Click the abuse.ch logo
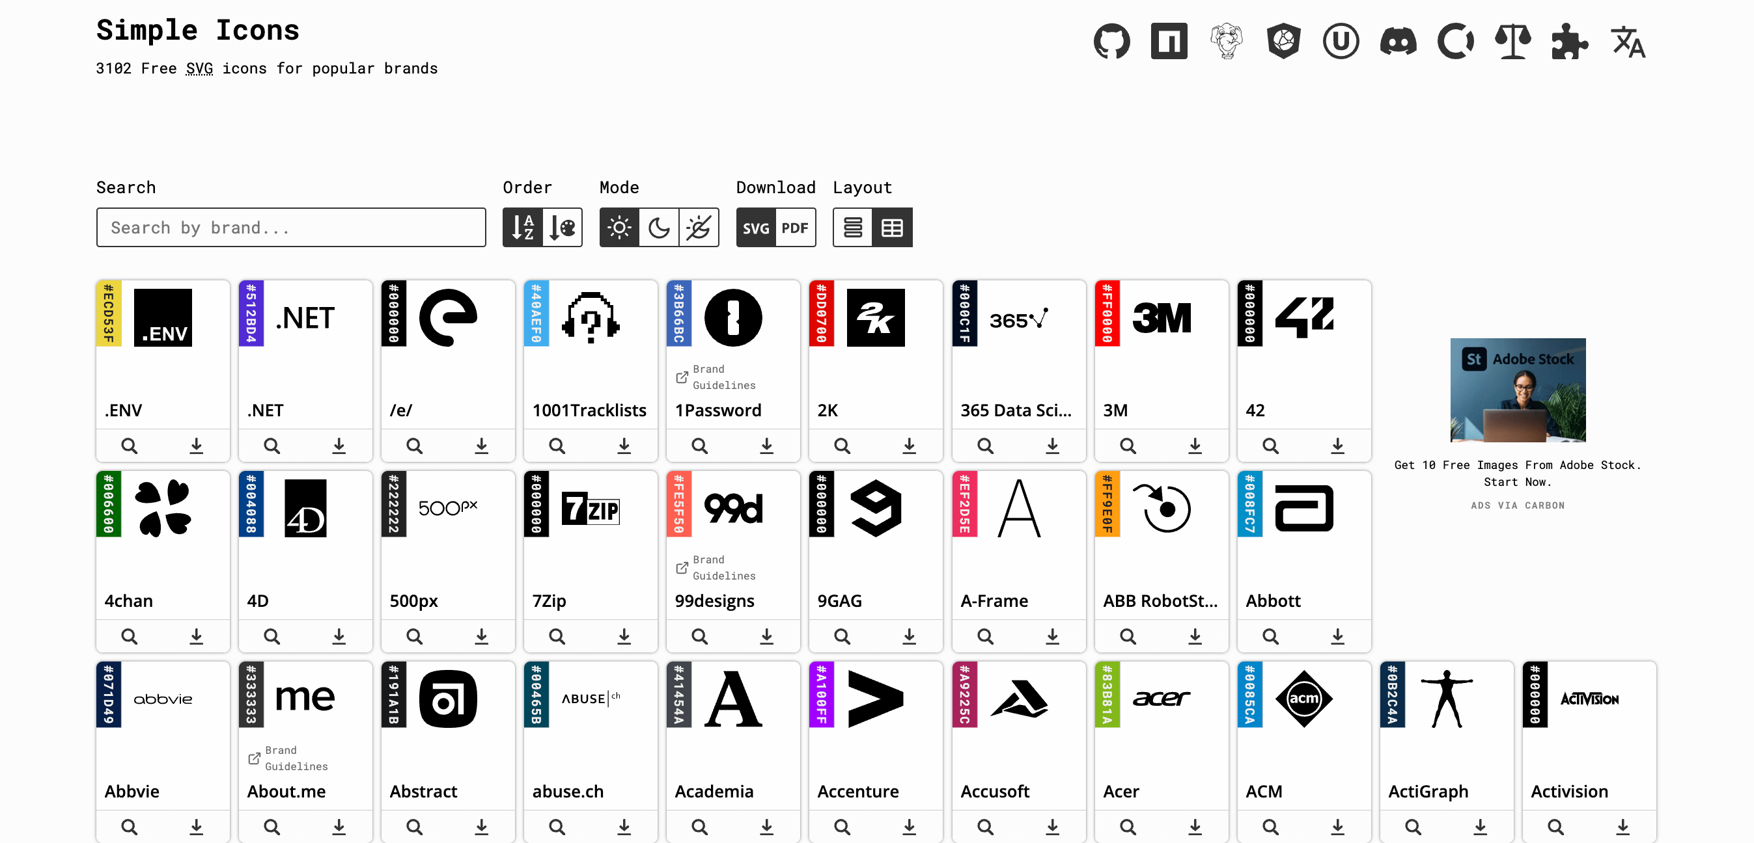This screenshot has width=1754, height=843. pyautogui.click(x=591, y=699)
